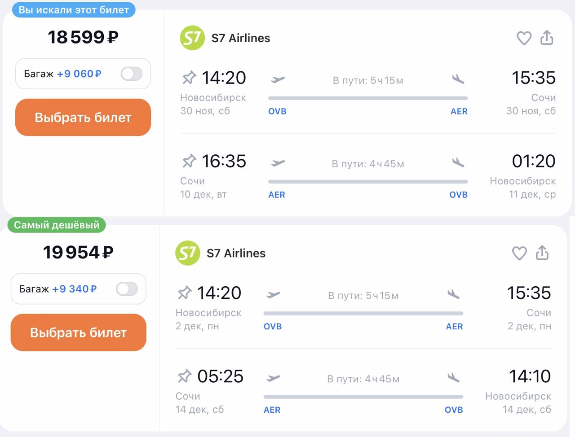Add the 18 599 ₽ ticket to favorites
The image size is (575, 437).
[x=524, y=38]
